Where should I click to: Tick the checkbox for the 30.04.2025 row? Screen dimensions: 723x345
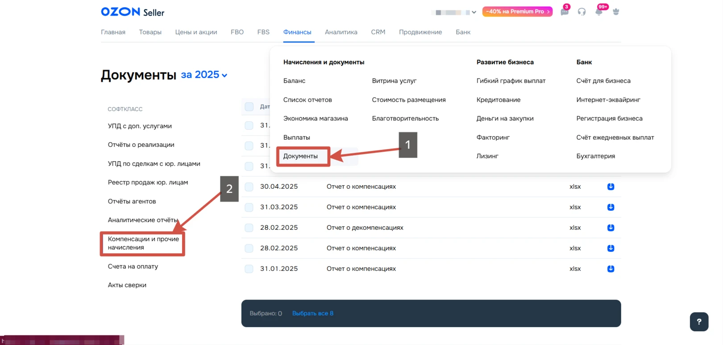(x=249, y=187)
